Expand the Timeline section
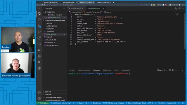 coord(48,94)
